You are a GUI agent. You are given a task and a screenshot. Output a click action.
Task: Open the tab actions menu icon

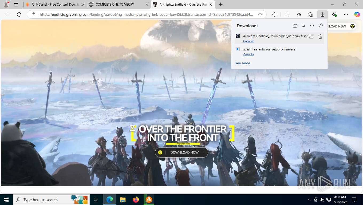(x=16, y=5)
